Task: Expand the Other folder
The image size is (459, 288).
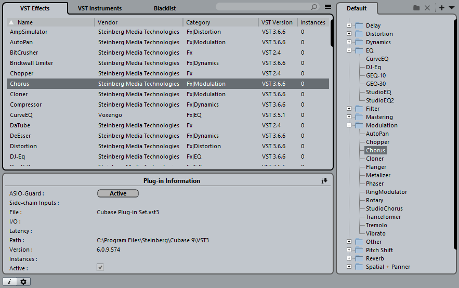Action: tap(349, 242)
